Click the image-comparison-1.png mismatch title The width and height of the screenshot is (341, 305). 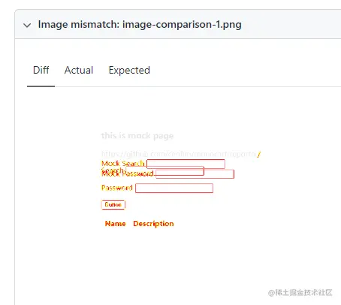(140, 25)
